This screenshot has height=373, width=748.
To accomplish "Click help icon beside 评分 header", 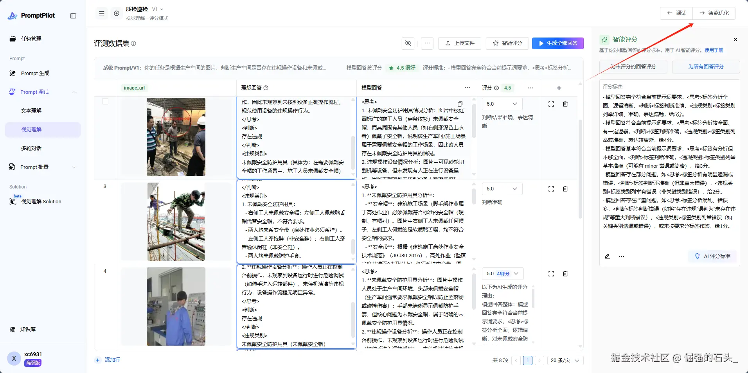I will click(x=496, y=88).
